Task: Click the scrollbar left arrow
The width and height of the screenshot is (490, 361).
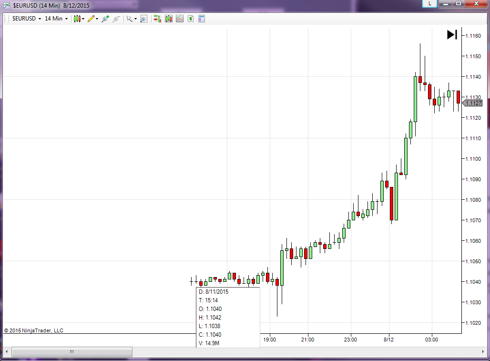Action: (7, 351)
